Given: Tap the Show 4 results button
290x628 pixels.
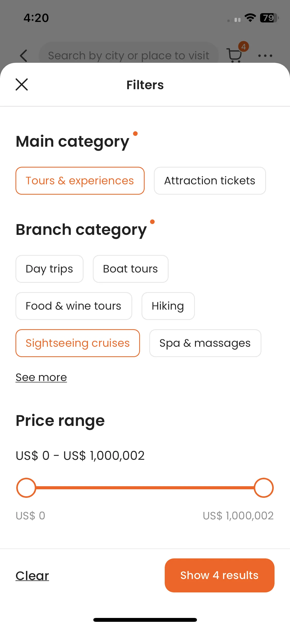Looking at the screenshot, I should tap(220, 575).
